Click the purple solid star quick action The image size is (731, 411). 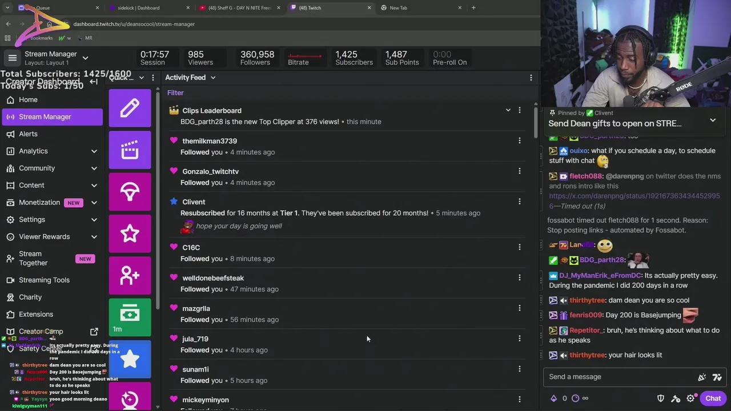click(x=130, y=360)
